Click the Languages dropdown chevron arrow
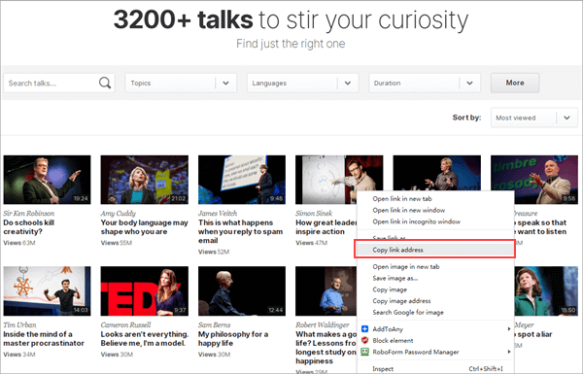The width and height of the screenshot is (583, 374). point(348,83)
